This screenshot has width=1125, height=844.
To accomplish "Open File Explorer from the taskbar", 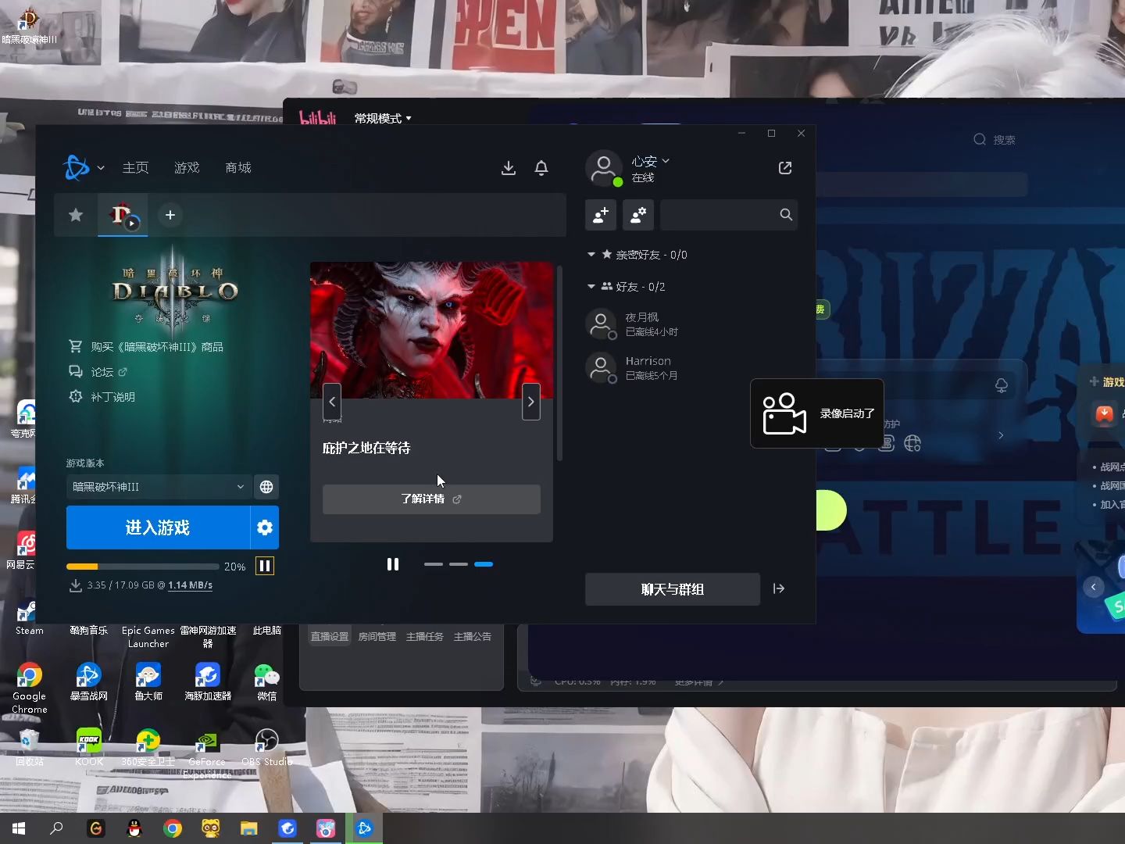I will 249,828.
